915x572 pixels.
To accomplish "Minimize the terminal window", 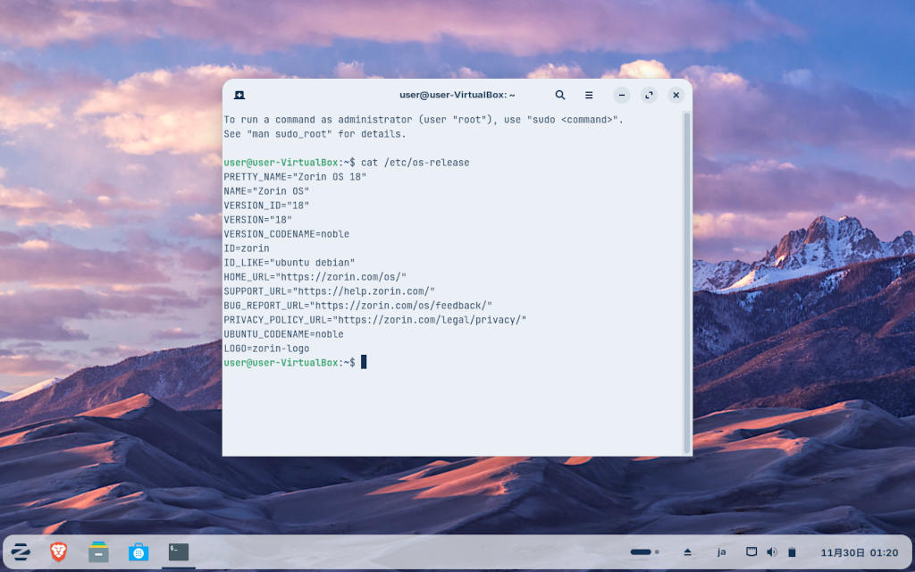I will point(622,95).
